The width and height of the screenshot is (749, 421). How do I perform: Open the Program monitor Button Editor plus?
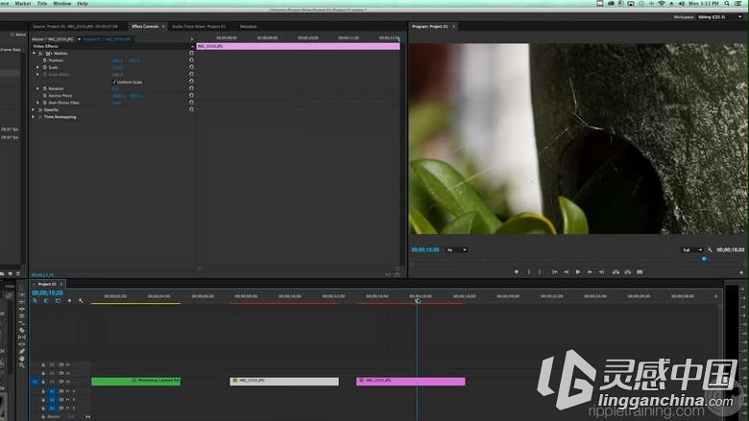[741, 272]
